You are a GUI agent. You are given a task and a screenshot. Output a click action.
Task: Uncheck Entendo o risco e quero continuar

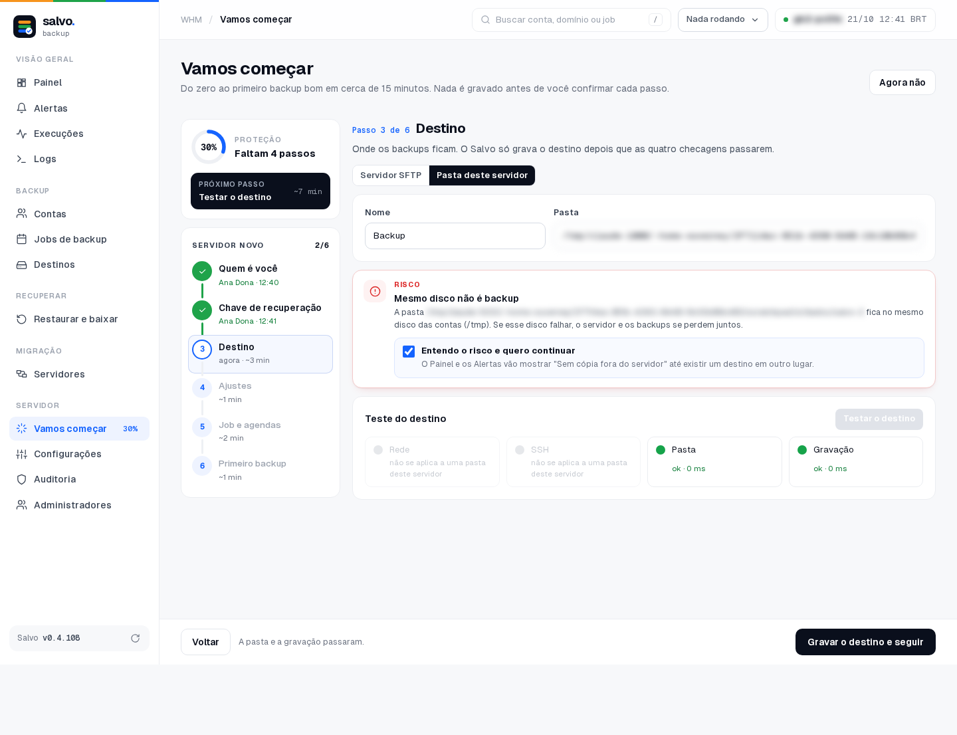409,352
